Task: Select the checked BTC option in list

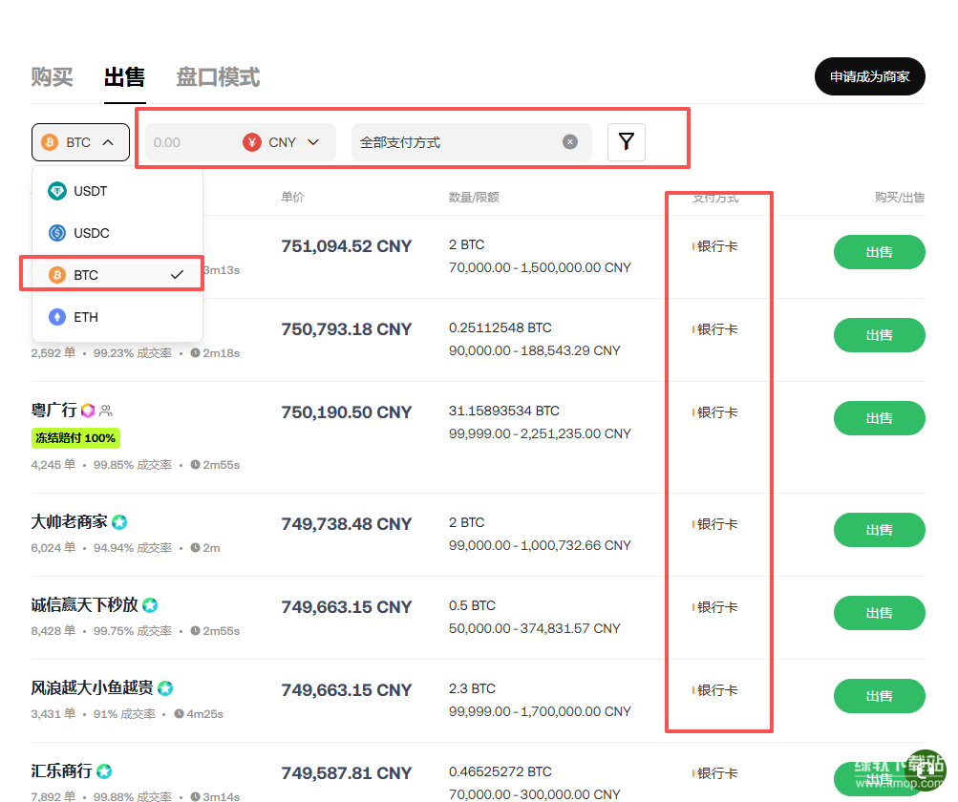Action: click(117, 275)
